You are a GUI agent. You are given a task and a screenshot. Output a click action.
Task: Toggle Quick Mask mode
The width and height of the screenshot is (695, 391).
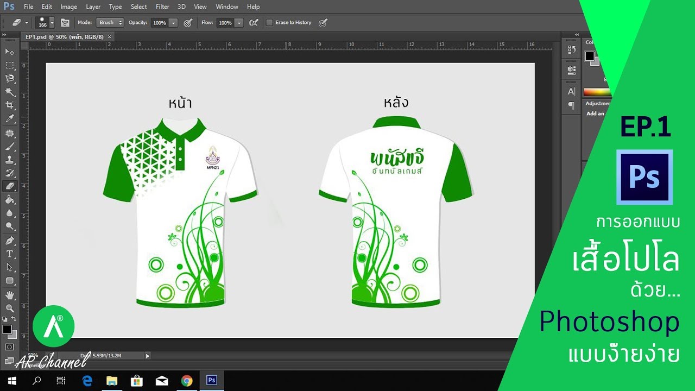(10, 346)
